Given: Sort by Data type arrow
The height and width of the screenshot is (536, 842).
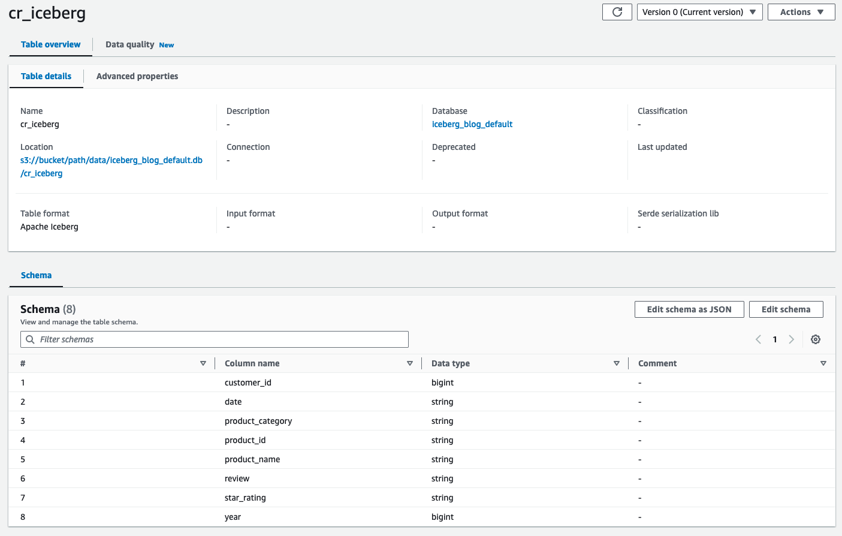Looking at the screenshot, I should tap(617, 363).
